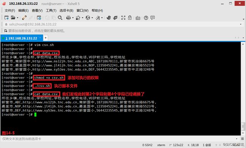Screen dimensions: 246x148
Task: Expand Print dropdown arrow
Action: click(73, 18)
